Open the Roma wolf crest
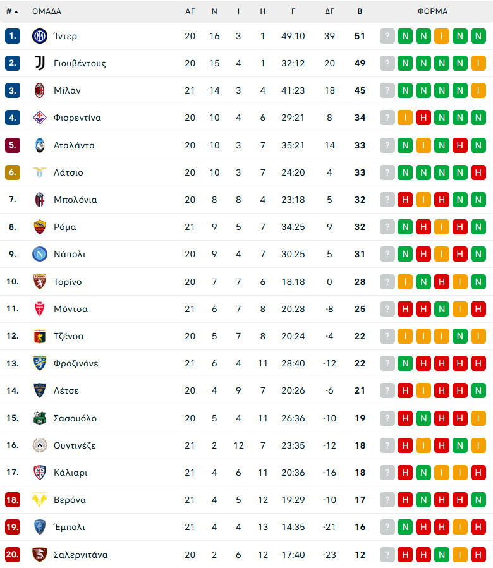 [40, 227]
